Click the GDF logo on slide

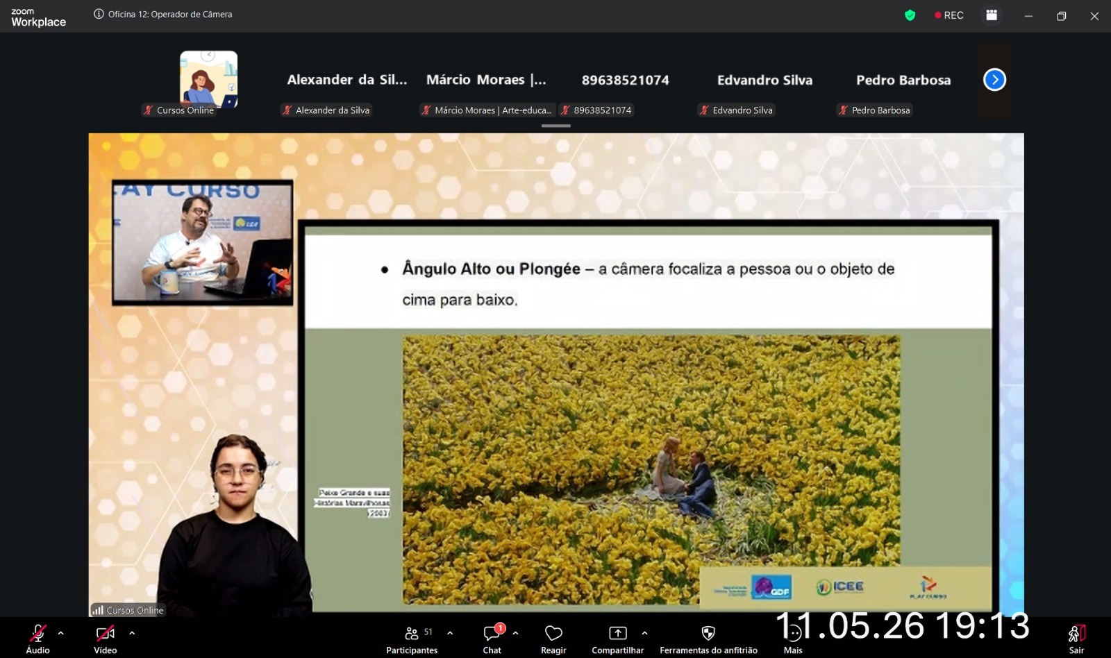772,587
